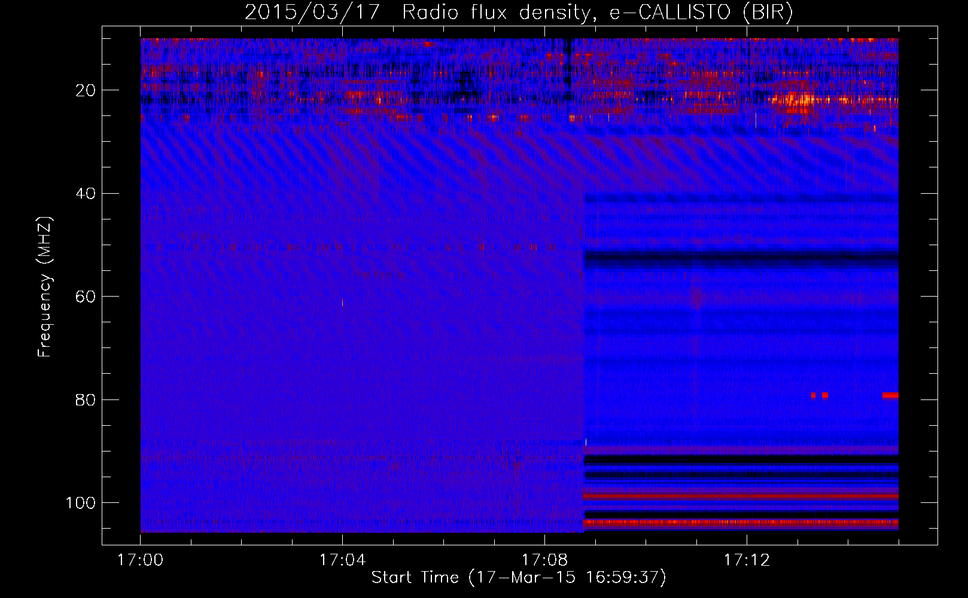Click the small orange spike near 60 MHz at 17:04
The height and width of the screenshot is (598, 968).
[342, 303]
